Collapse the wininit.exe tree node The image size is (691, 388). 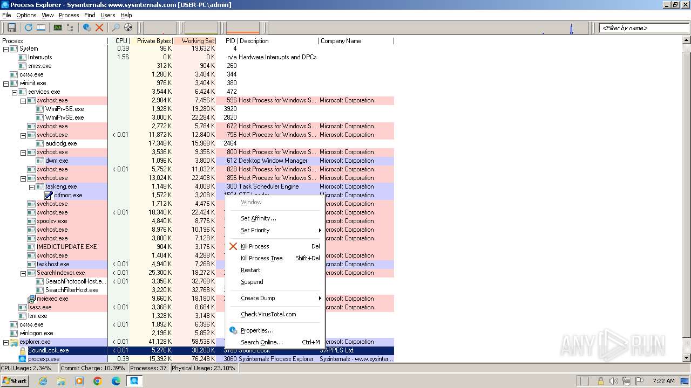6,83
